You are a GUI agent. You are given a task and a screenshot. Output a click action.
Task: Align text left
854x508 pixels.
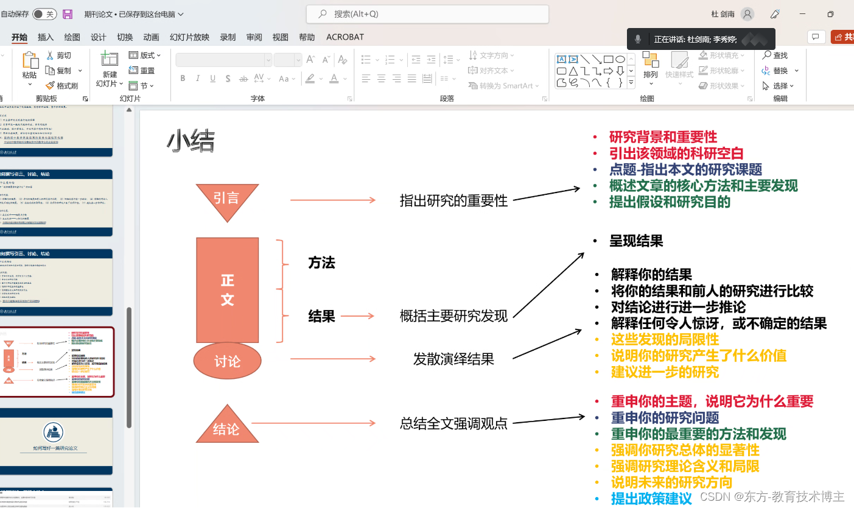tap(366, 79)
